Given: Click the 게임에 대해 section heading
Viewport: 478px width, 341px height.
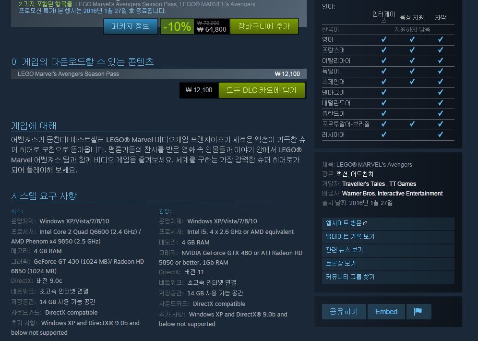Looking at the screenshot, I should (34, 126).
